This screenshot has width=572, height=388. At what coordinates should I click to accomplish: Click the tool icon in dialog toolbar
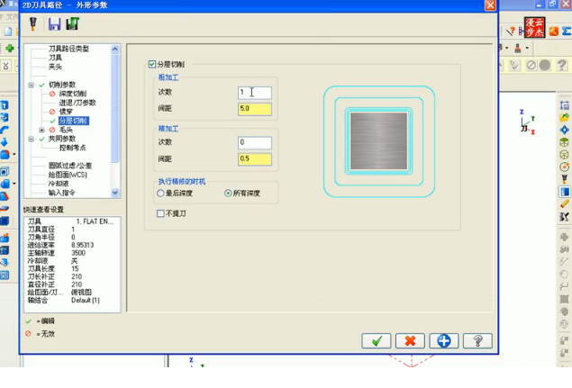[33, 24]
